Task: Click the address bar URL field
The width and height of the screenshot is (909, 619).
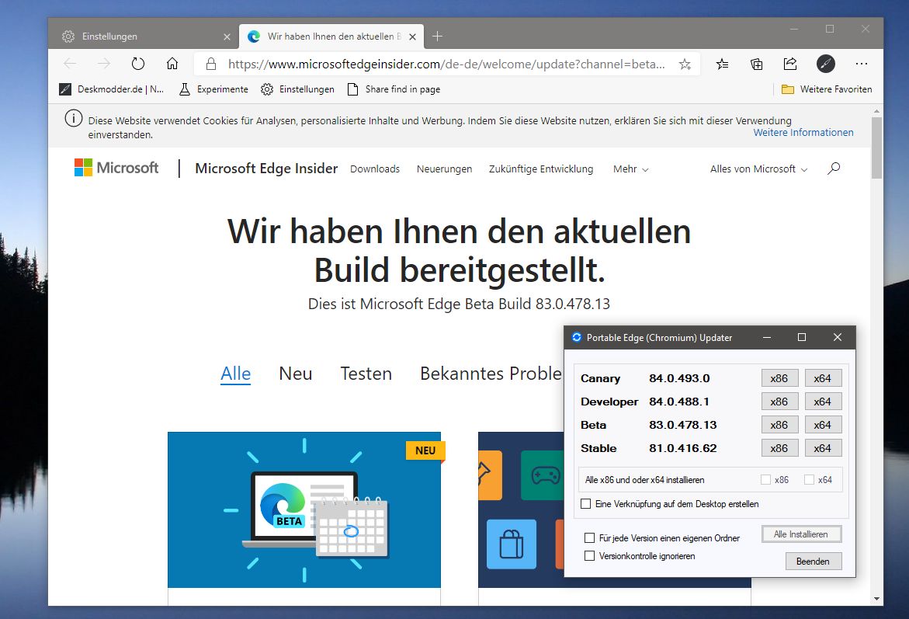Action: 446,64
